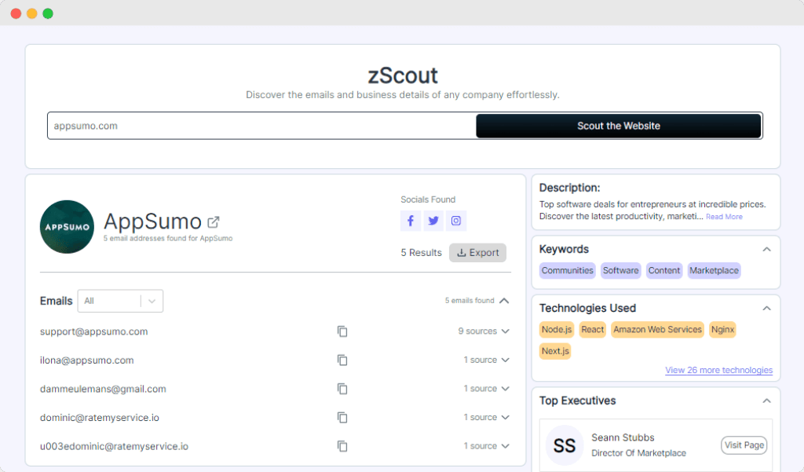The image size is (804, 472).
Task: Click the Scout the Website button
Action: 619,126
